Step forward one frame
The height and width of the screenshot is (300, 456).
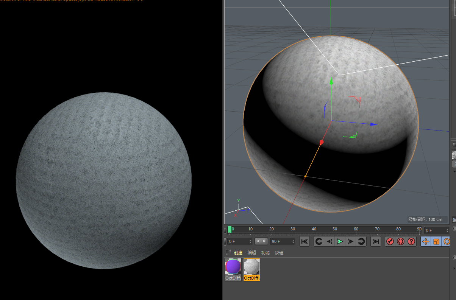pos(351,241)
